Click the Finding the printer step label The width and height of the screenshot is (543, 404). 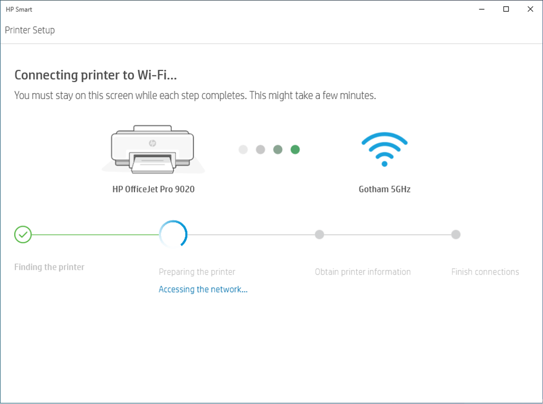click(x=49, y=267)
